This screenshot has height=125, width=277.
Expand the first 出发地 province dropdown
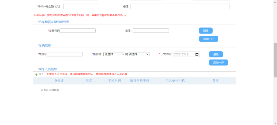(114, 54)
